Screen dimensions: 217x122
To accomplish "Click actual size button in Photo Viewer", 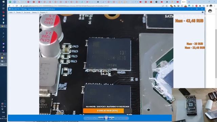I will point(95,118).
